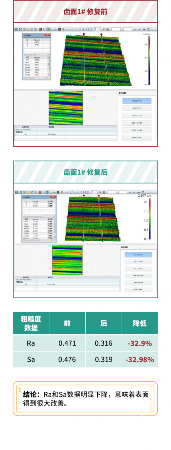The image size is (171, 450).
Task: Open the '2' dropdown in 修复后 toolbar
Action: coord(94,192)
